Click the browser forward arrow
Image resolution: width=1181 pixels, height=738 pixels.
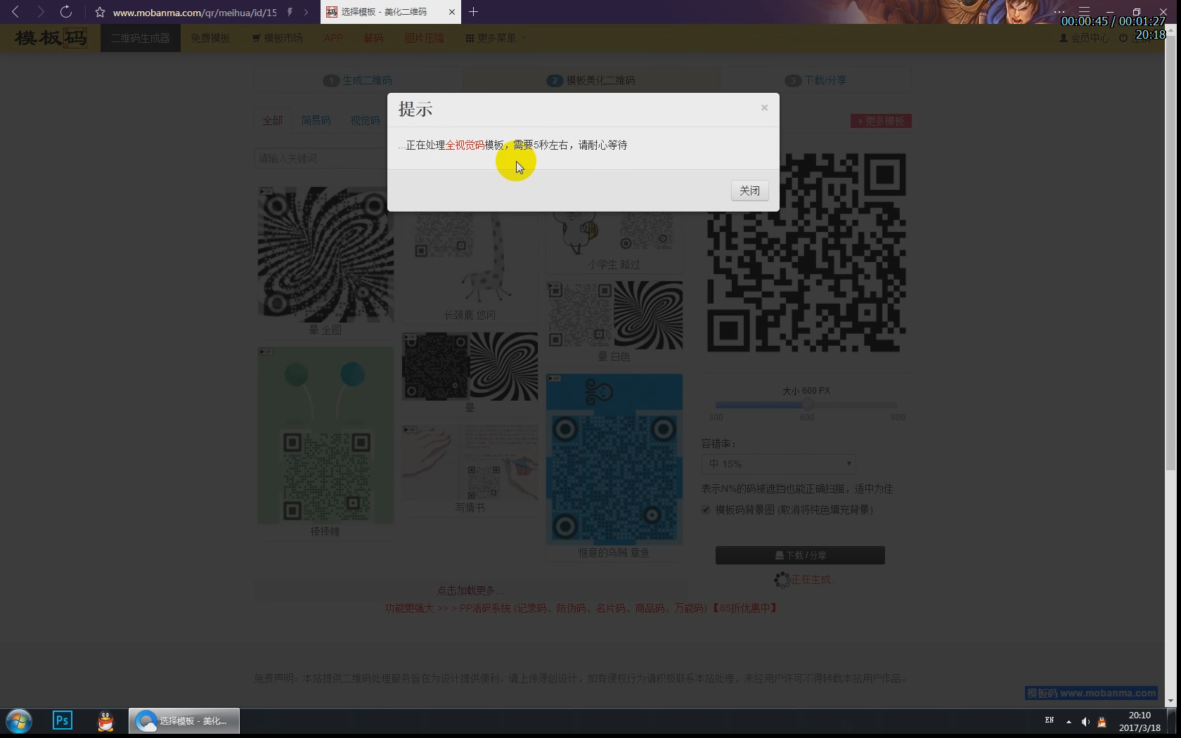(41, 12)
